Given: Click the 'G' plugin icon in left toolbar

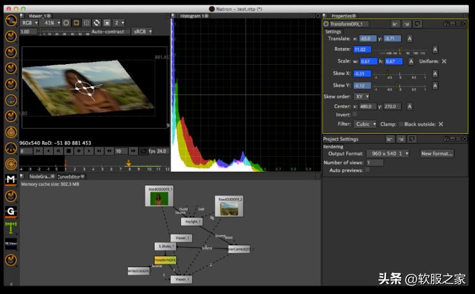Looking at the screenshot, I should (x=10, y=212).
